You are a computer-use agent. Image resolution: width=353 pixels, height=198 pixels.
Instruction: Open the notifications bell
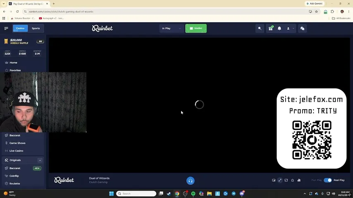pos(279,28)
